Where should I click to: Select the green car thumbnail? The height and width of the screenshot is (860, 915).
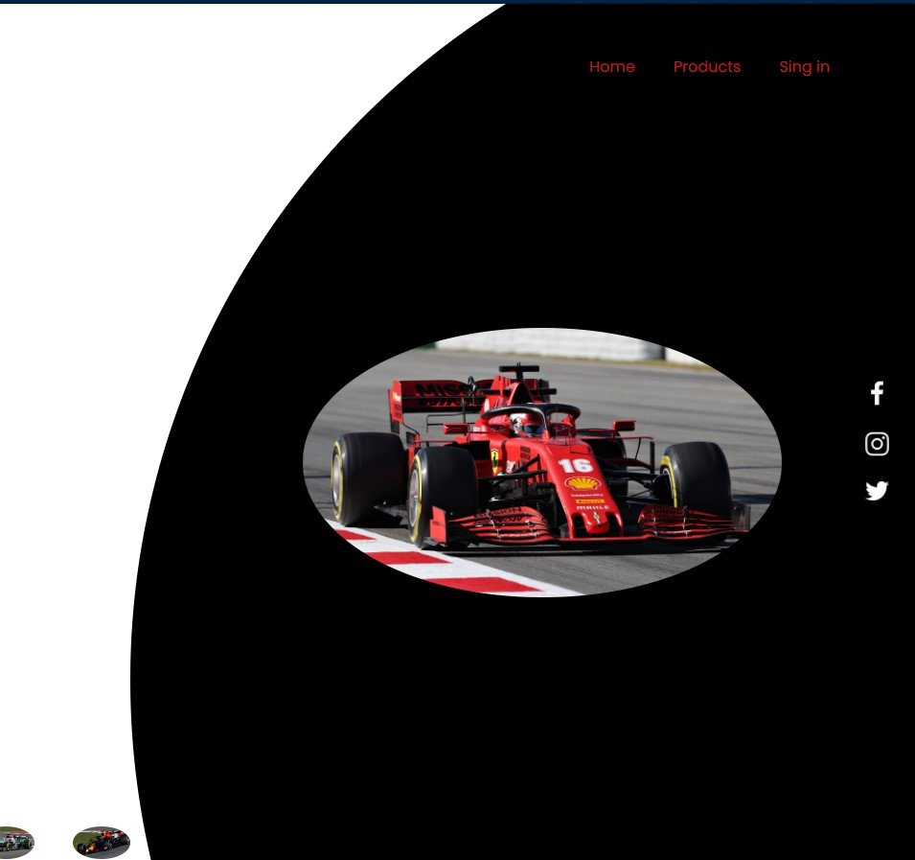(16, 842)
